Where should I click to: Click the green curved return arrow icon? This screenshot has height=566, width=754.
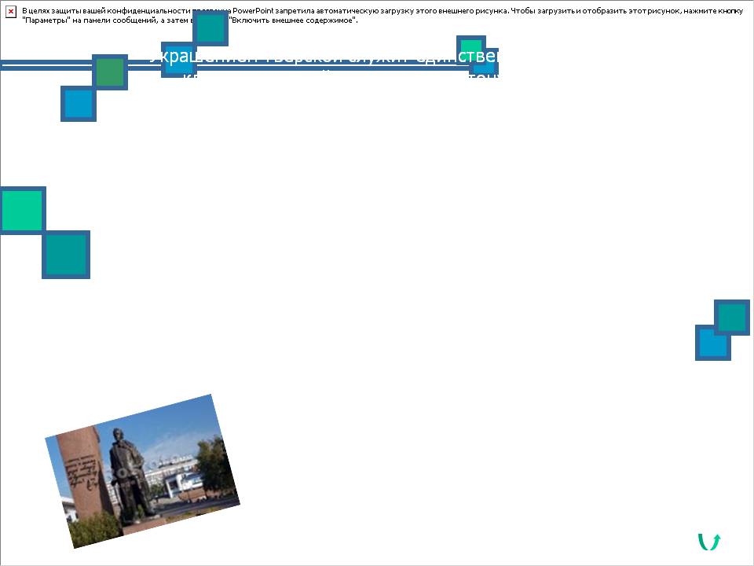click(709, 542)
